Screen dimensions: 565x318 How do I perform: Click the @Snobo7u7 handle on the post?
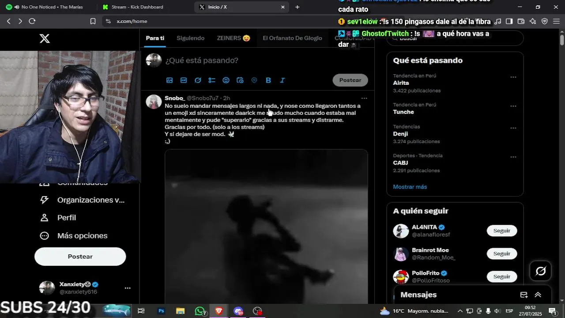[x=203, y=98]
